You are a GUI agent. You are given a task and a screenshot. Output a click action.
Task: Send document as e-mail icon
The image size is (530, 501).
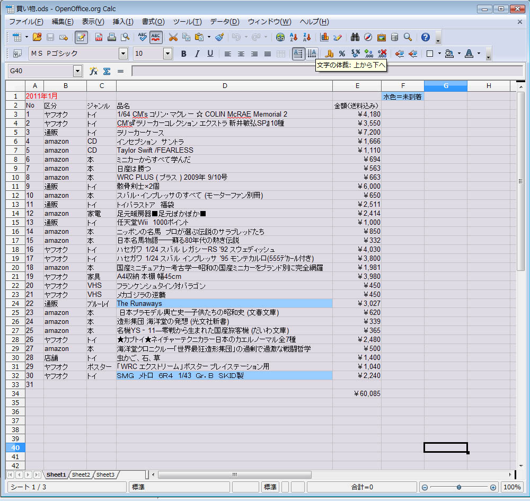(64, 37)
